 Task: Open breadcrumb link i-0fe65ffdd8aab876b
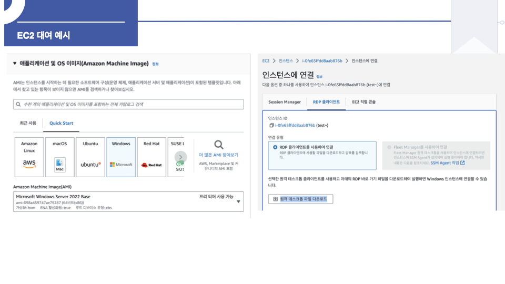[322, 61]
